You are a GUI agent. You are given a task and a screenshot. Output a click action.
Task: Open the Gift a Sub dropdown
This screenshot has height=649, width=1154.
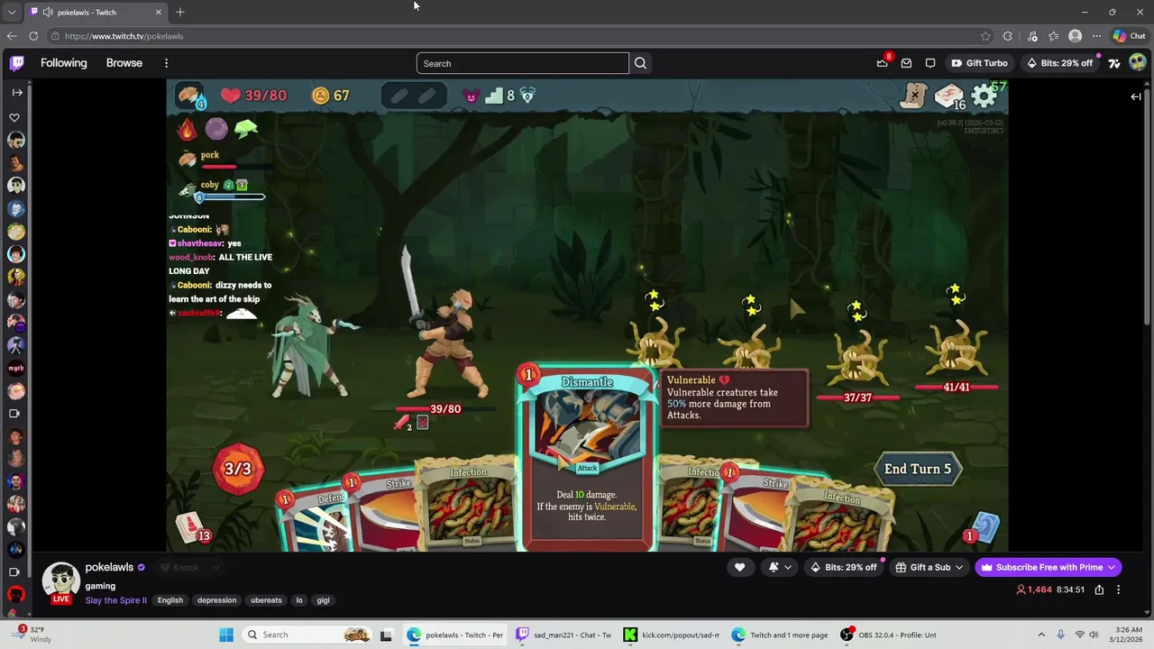929,567
